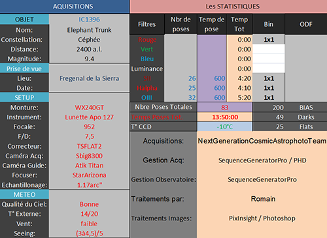Select the 1x1 bin cell for Rouge

coord(269,40)
